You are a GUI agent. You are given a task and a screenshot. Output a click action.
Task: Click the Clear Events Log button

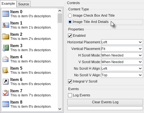(x=105, y=102)
